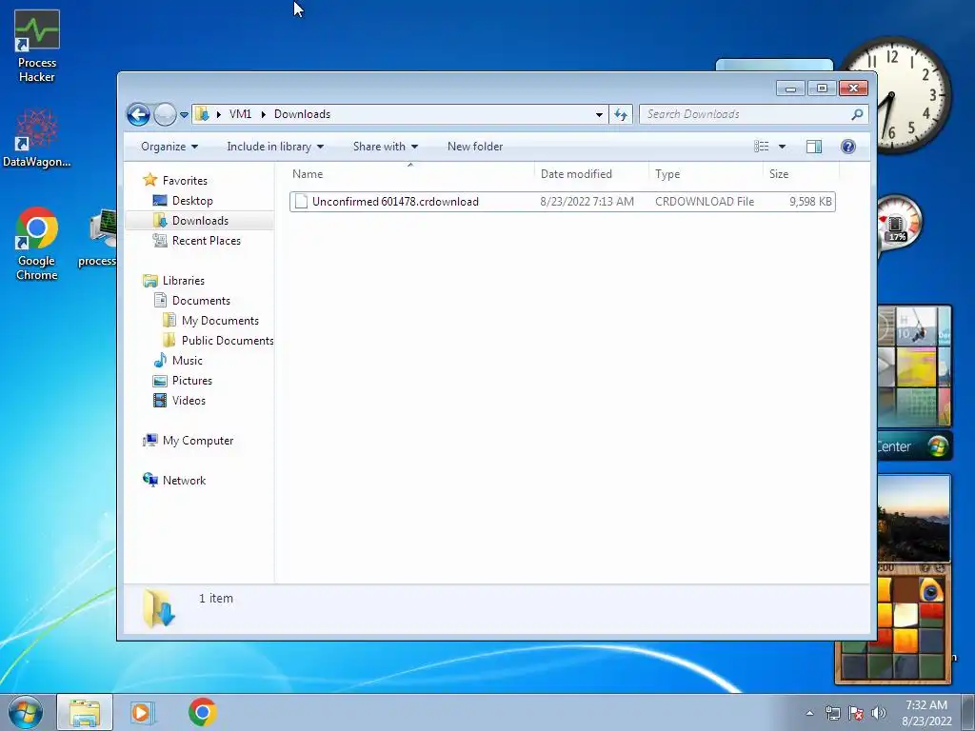Click the picture puzzle gadget
Screen dimensions: 975x731
893,624
